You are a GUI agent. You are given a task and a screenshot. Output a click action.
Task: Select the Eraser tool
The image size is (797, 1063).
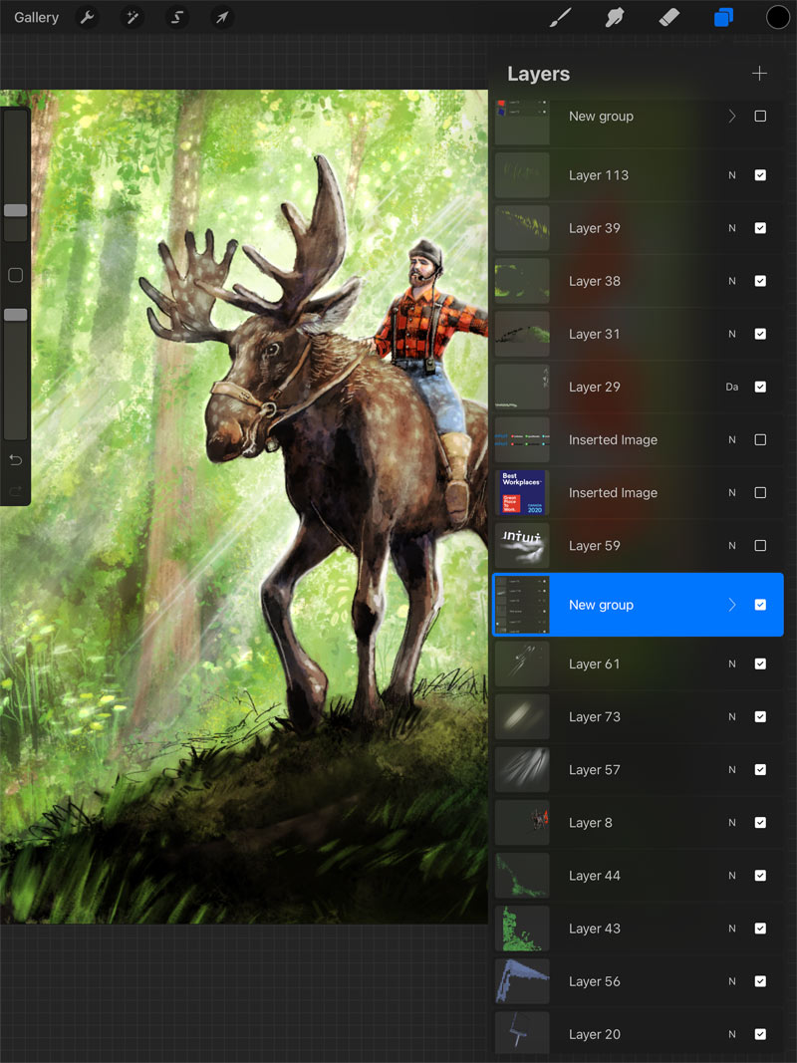669,17
